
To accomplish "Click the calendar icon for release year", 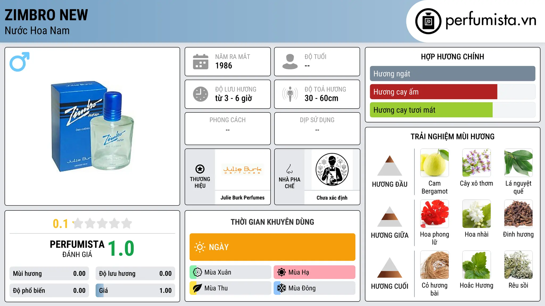I will click(x=201, y=62).
